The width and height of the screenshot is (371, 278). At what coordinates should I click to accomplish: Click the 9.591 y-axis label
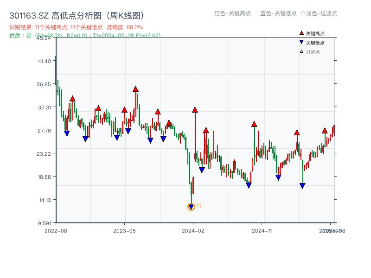coord(45,223)
